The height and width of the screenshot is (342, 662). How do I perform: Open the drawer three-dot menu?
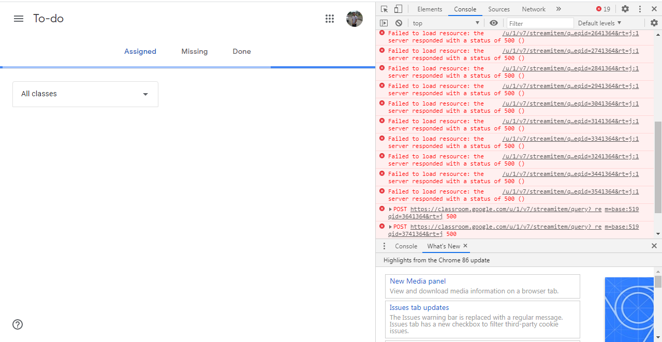tap(384, 246)
